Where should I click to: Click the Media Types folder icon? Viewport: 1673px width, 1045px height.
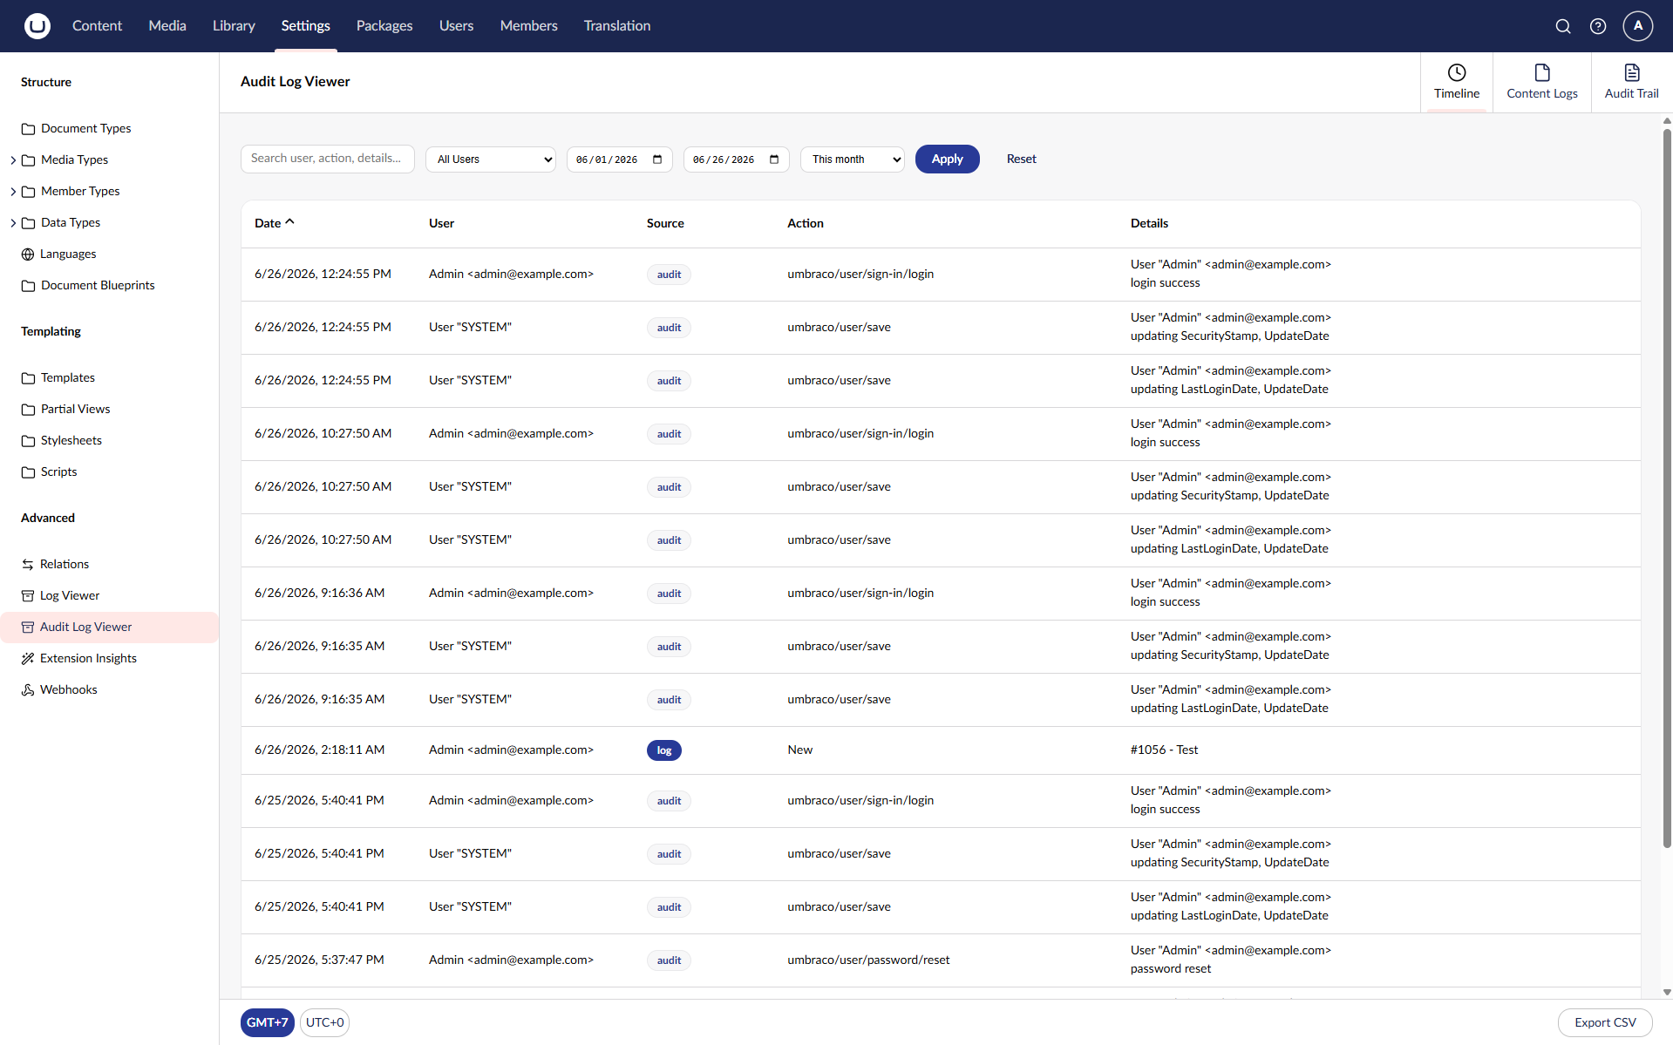(28, 160)
